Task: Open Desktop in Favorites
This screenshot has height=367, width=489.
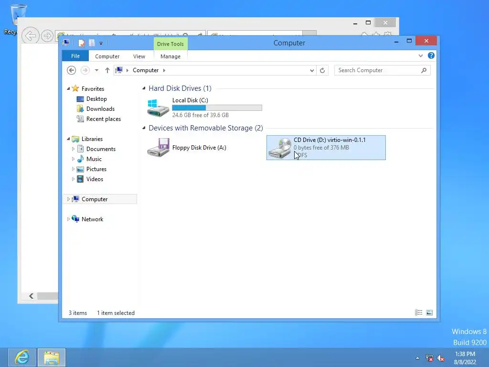Action: (96, 98)
